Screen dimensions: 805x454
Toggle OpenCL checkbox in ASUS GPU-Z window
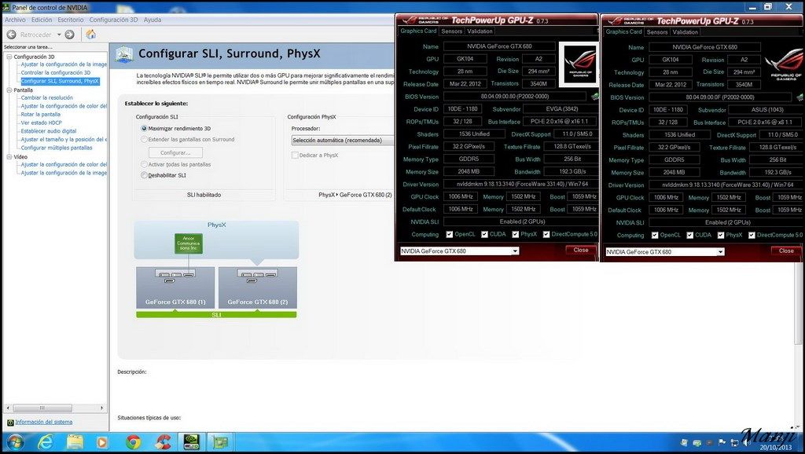click(655, 236)
